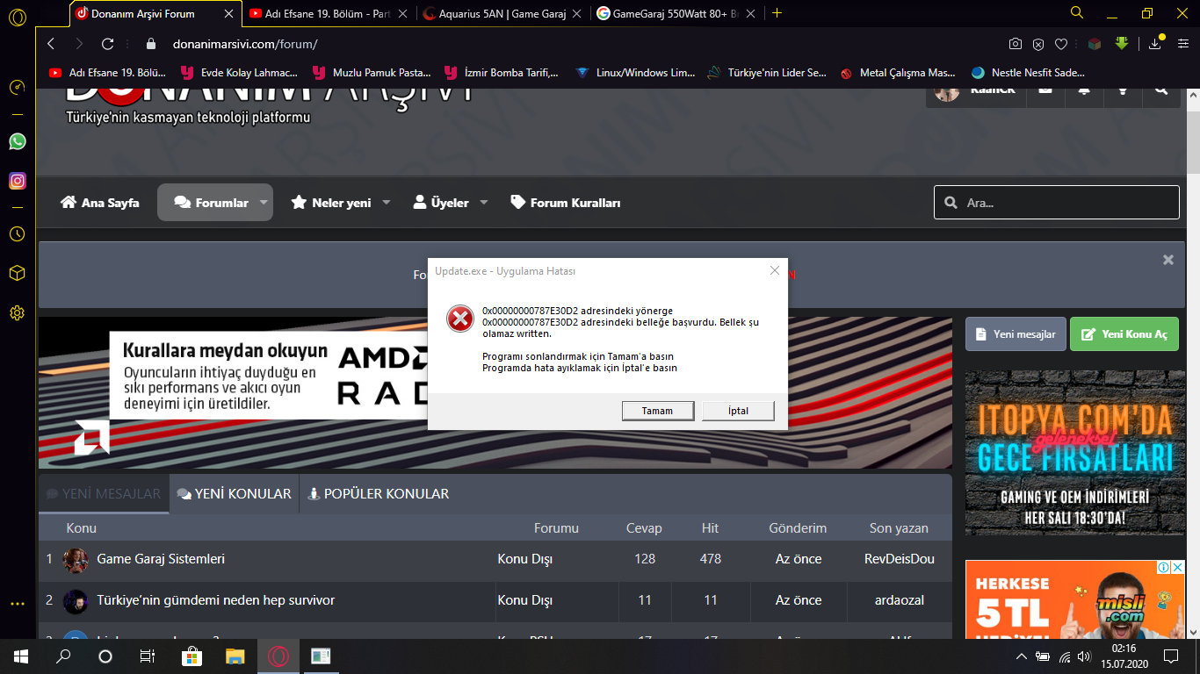
Task: Open a new tab with plus button
Action: coord(777,13)
